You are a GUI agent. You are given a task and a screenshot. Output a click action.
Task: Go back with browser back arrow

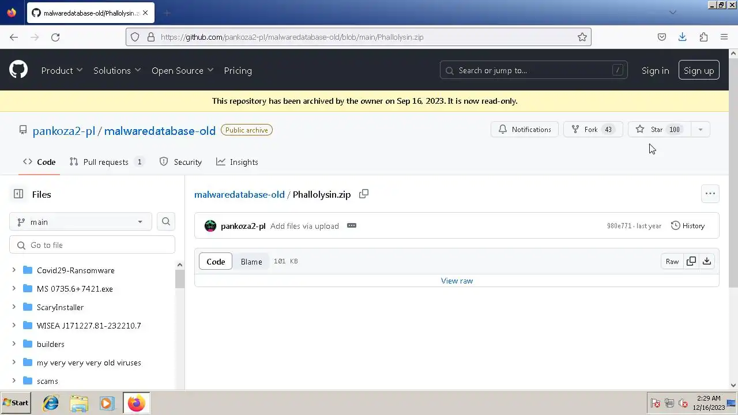pos(14,37)
